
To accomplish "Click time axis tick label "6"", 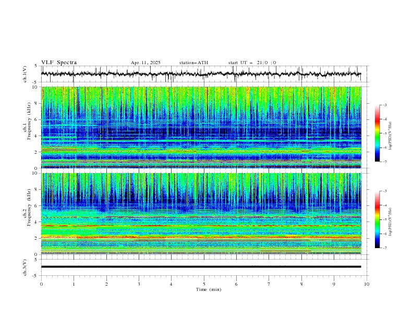I will pos(236,284).
